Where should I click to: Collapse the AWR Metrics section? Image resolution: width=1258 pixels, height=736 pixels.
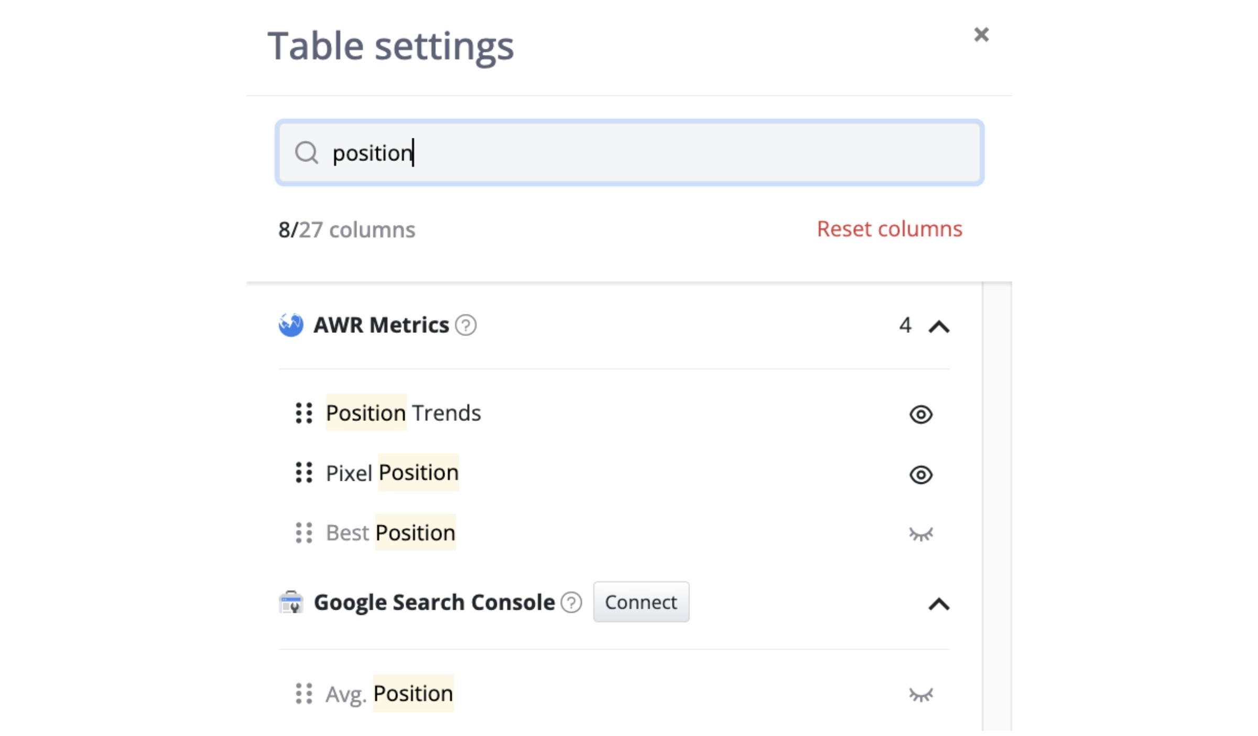click(939, 327)
